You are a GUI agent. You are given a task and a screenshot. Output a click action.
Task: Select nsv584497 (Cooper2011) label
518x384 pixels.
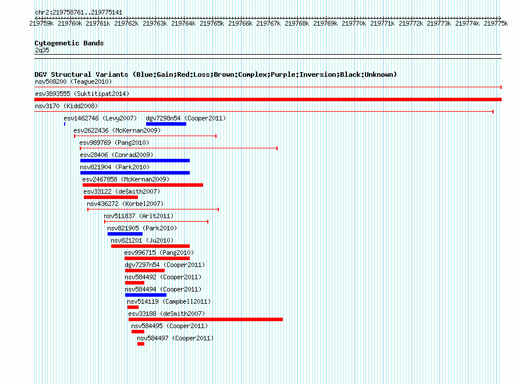point(175,338)
